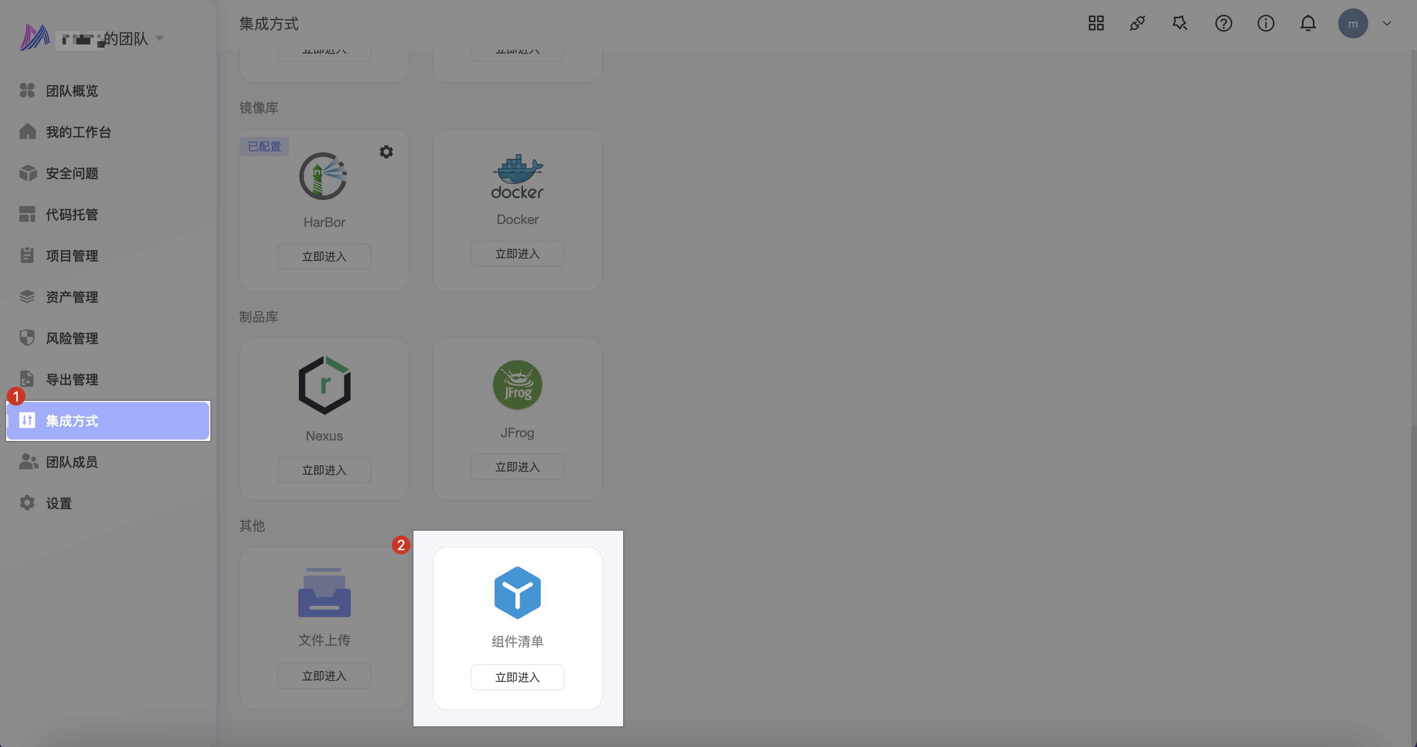1417x747 pixels.
Task: Open the grid apps icon in header
Action: coord(1096,23)
